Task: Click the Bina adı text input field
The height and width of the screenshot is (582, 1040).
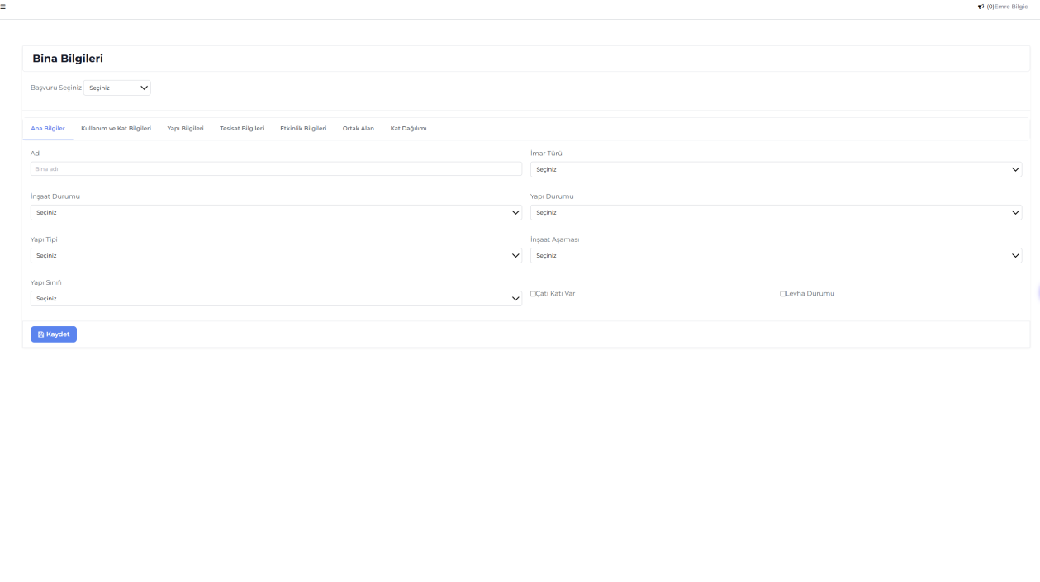Action: [x=276, y=169]
